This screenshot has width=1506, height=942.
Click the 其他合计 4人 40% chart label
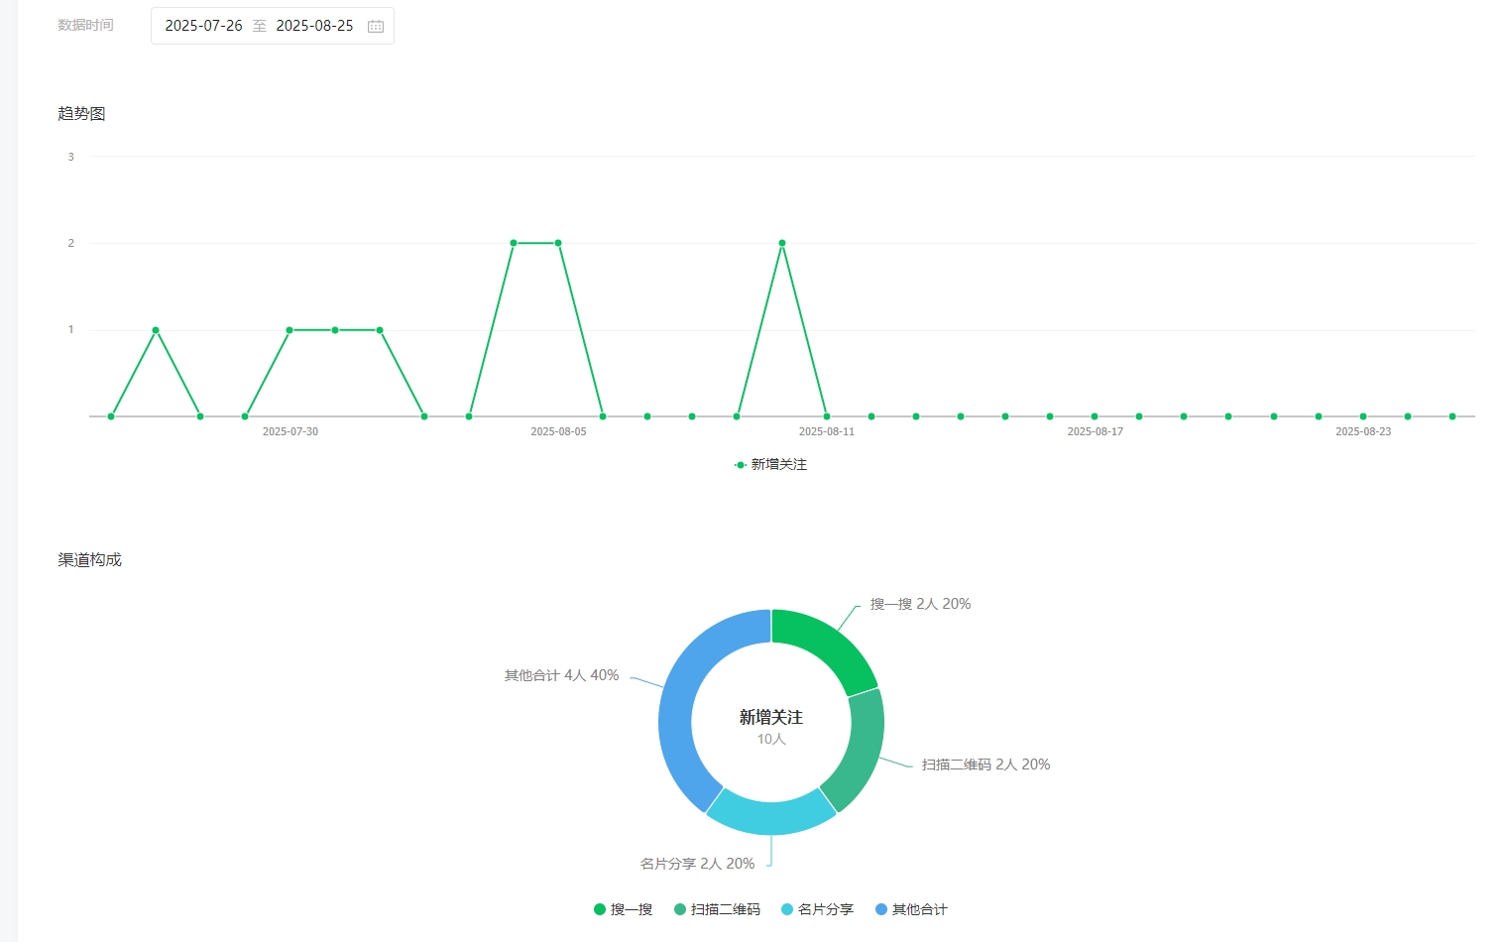(561, 675)
